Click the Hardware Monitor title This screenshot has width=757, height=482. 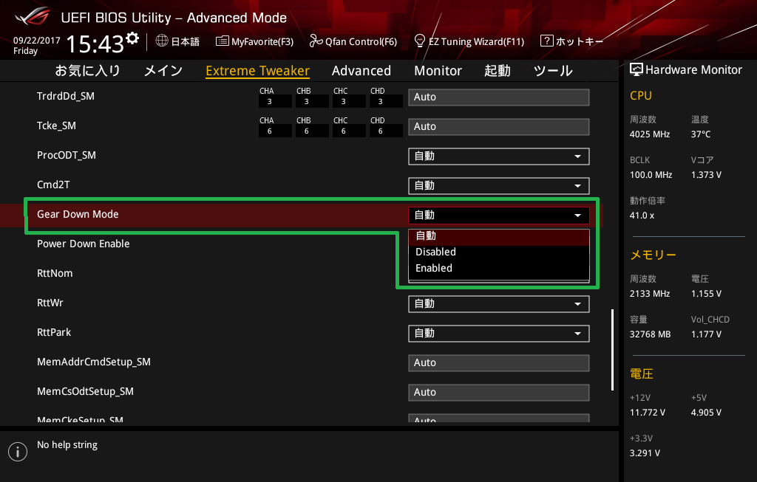point(693,70)
